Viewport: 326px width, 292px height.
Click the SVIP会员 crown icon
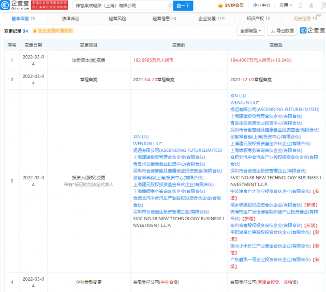coord(220,5)
